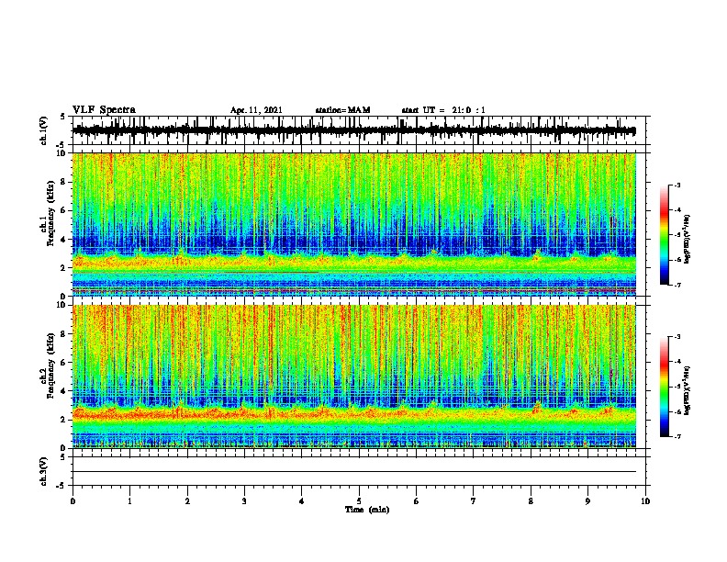The height and width of the screenshot is (562, 727).
Task: Click the "station=MAM" label
Action: coord(342,110)
